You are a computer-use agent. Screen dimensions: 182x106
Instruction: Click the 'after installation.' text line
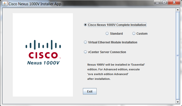(99, 79)
